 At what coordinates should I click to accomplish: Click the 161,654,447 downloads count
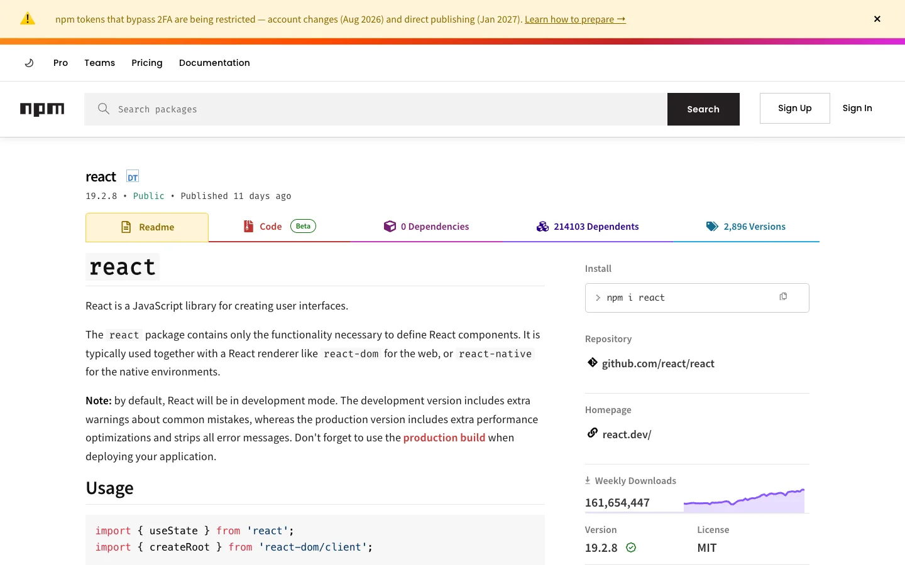[x=617, y=503]
